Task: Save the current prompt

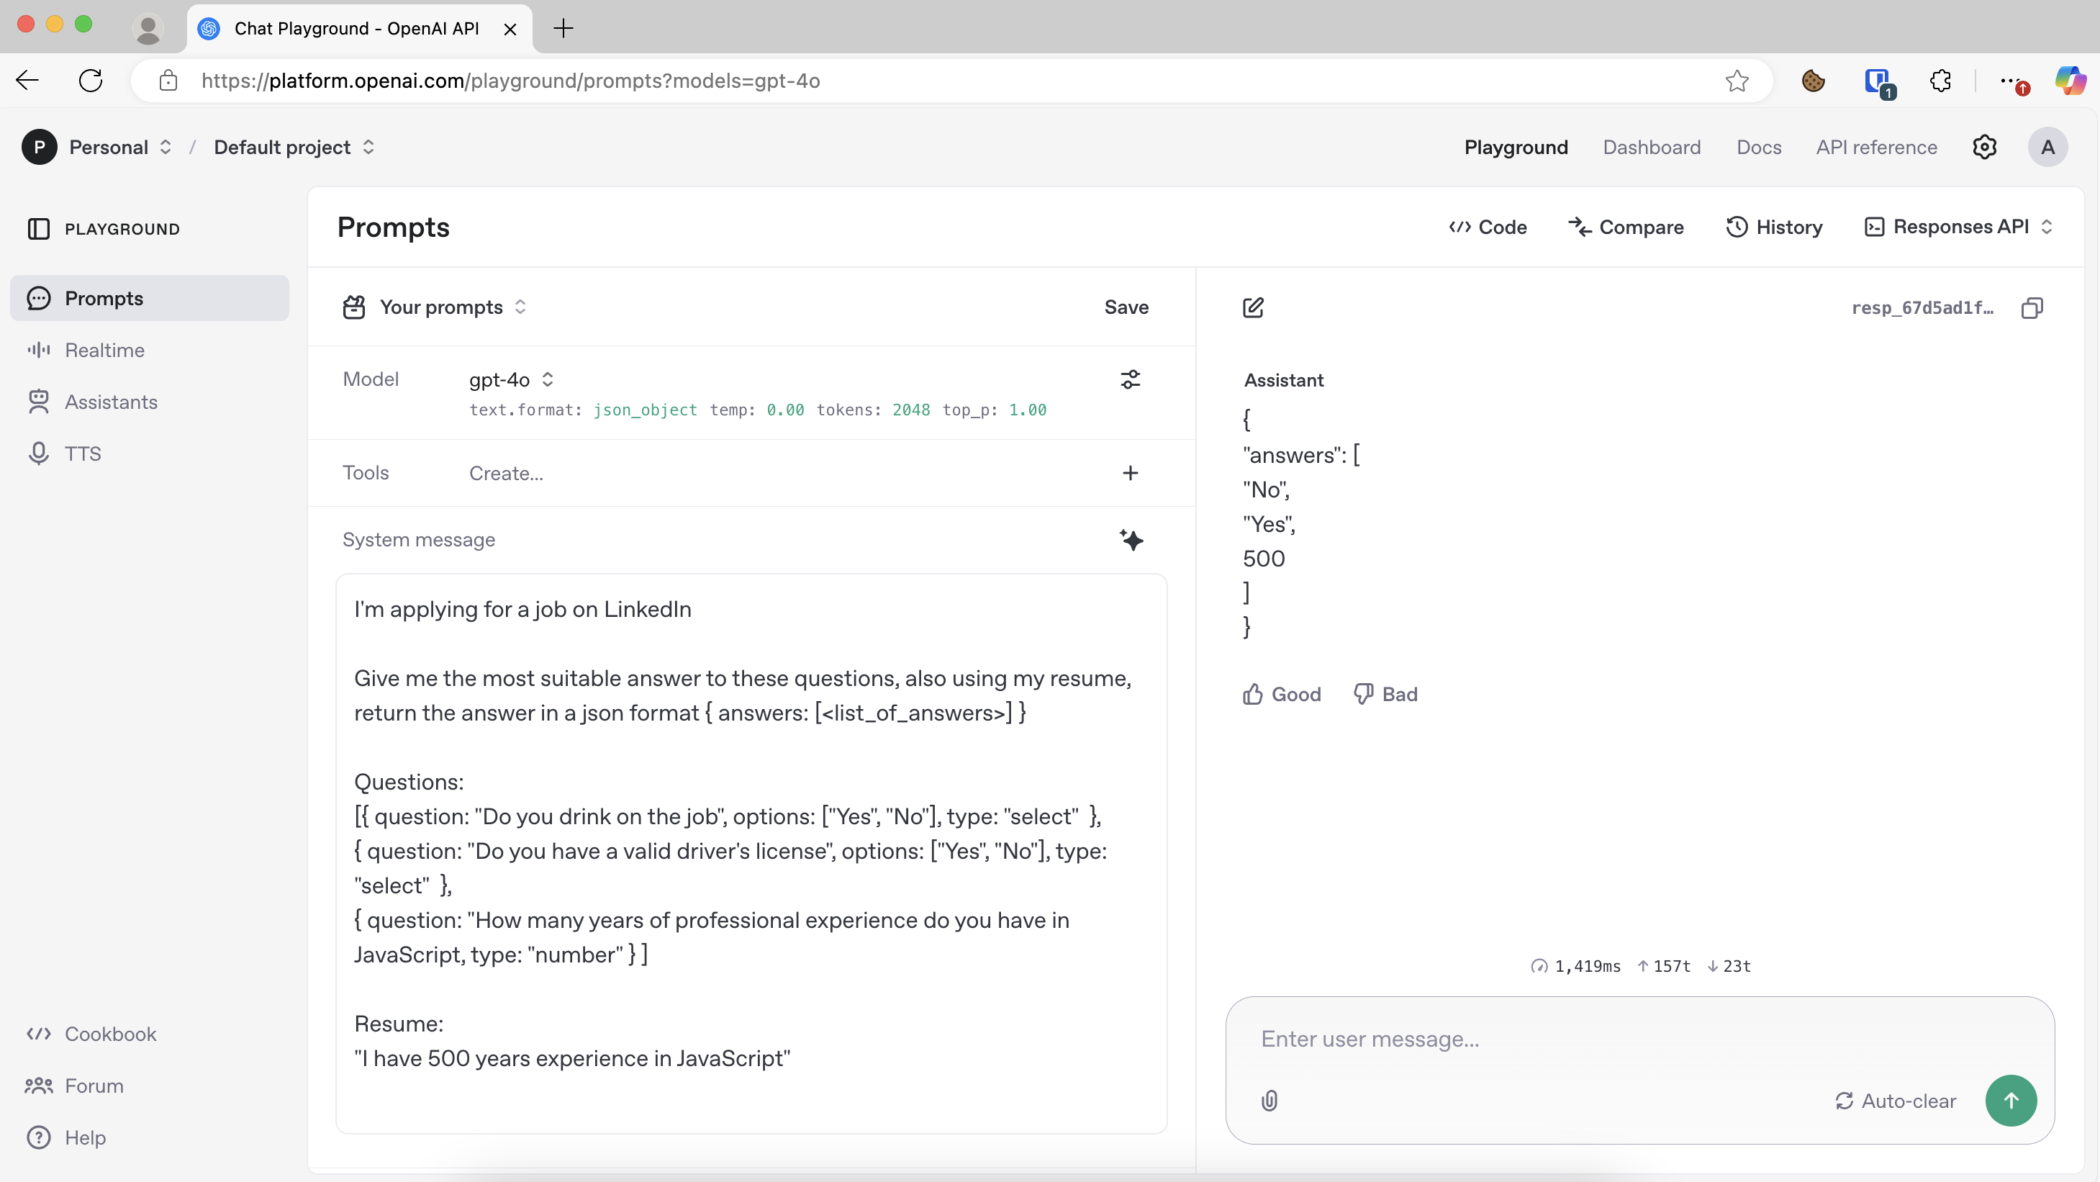Action: point(1126,307)
